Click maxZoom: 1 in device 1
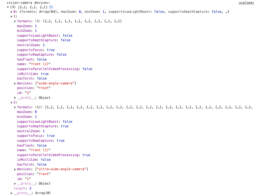Screen dimensions: 254x196 click(27, 26)
